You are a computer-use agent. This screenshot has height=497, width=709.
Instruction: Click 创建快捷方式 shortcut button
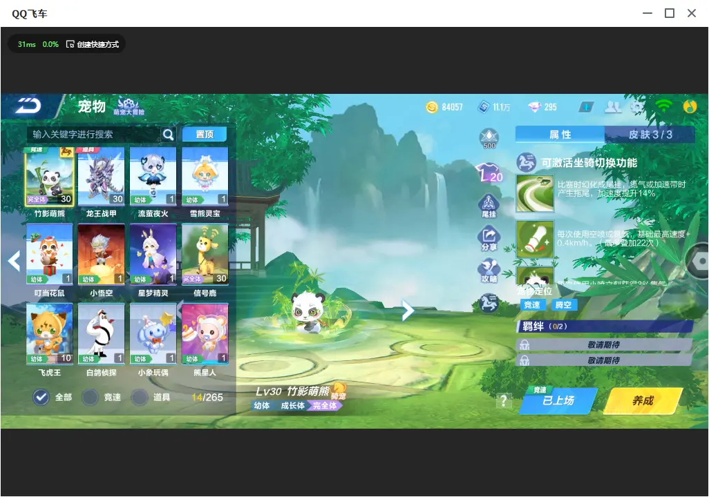coord(93,44)
